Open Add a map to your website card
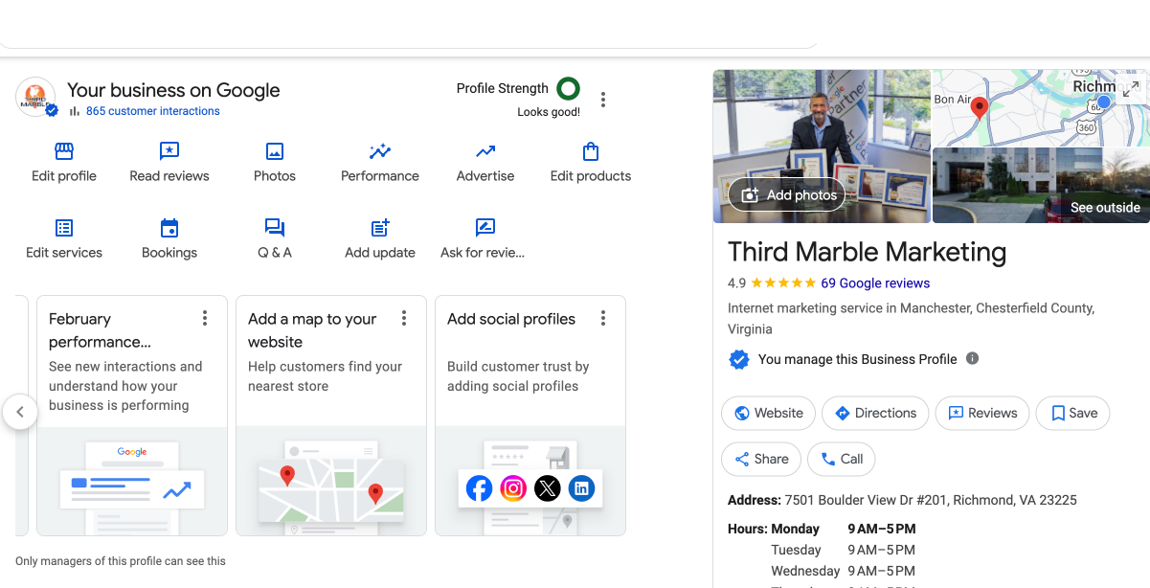The image size is (1150, 588). click(331, 415)
